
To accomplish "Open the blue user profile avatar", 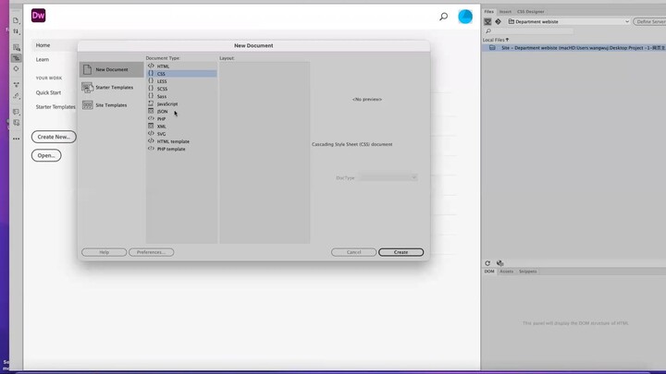I will coord(465,17).
